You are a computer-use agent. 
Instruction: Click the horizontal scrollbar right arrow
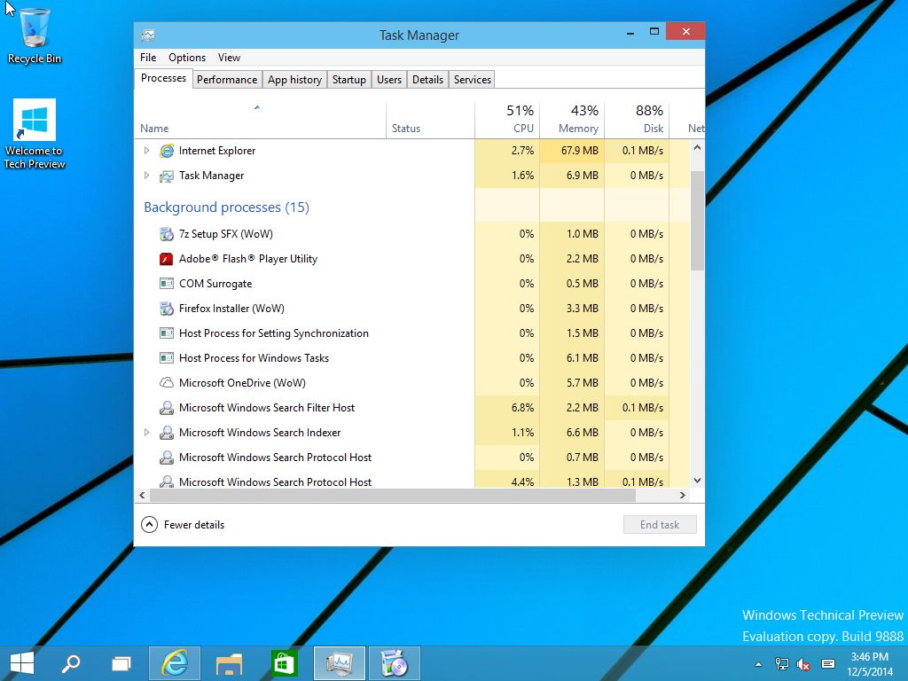(683, 495)
